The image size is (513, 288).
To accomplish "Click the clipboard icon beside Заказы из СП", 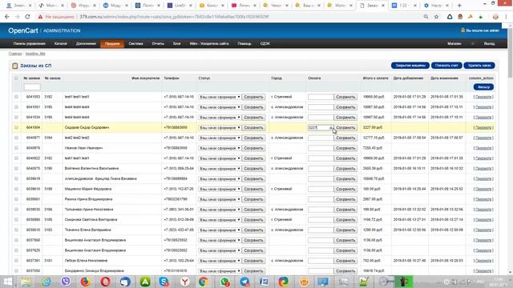I will click(x=14, y=66).
